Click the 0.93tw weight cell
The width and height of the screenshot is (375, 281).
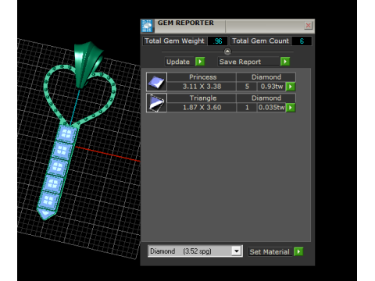coord(272,87)
